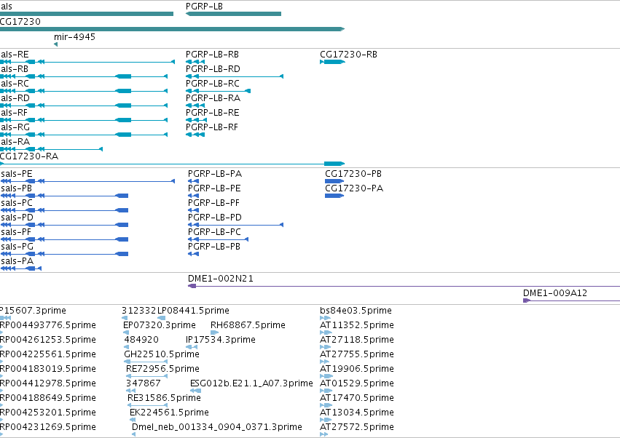Click the AT17470.5prime EST label
Image resolution: width=620 pixels, height=438 pixels.
point(357,398)
